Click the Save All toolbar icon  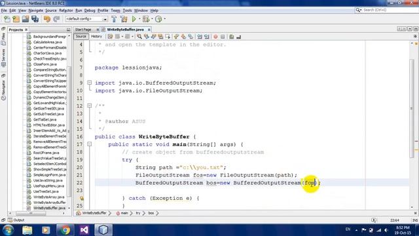35,19
